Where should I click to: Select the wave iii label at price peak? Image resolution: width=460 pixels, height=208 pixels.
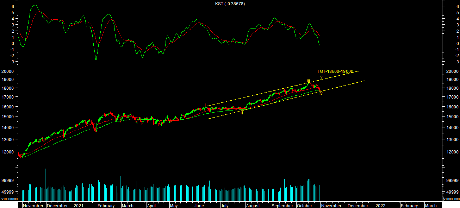pyautogui.click(x=308, y=81)
